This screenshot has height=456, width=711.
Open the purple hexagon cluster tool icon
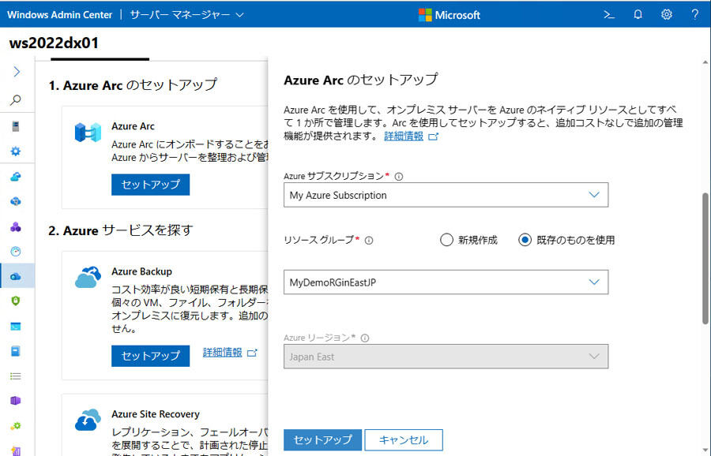click(16, 226)
